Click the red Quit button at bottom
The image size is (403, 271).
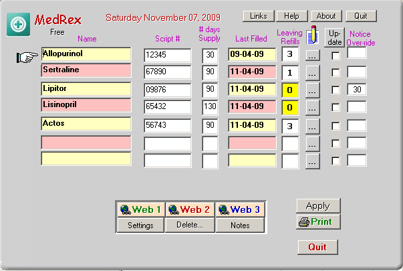(317, 248)
